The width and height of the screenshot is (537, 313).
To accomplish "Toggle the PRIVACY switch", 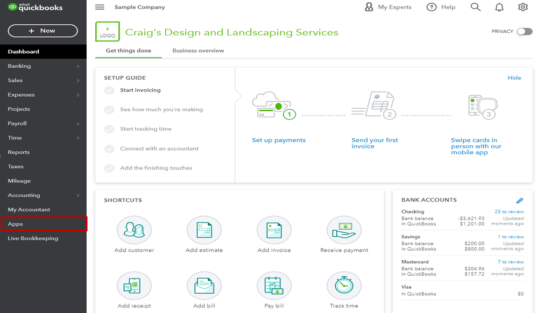I will point(524,32).
